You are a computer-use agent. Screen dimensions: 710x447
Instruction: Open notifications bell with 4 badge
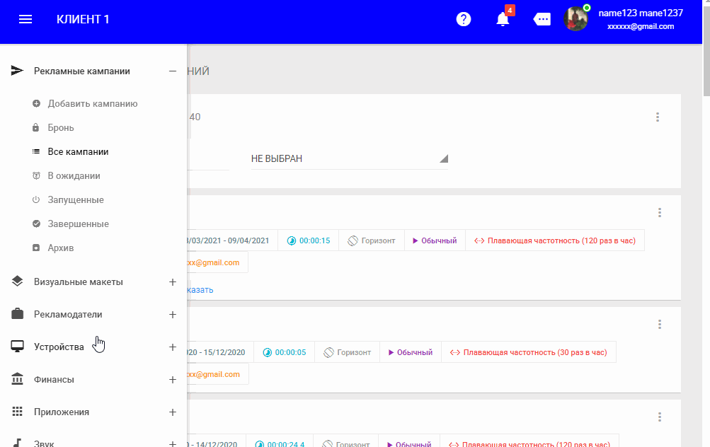pyautogui.click(x=503, y=19)
